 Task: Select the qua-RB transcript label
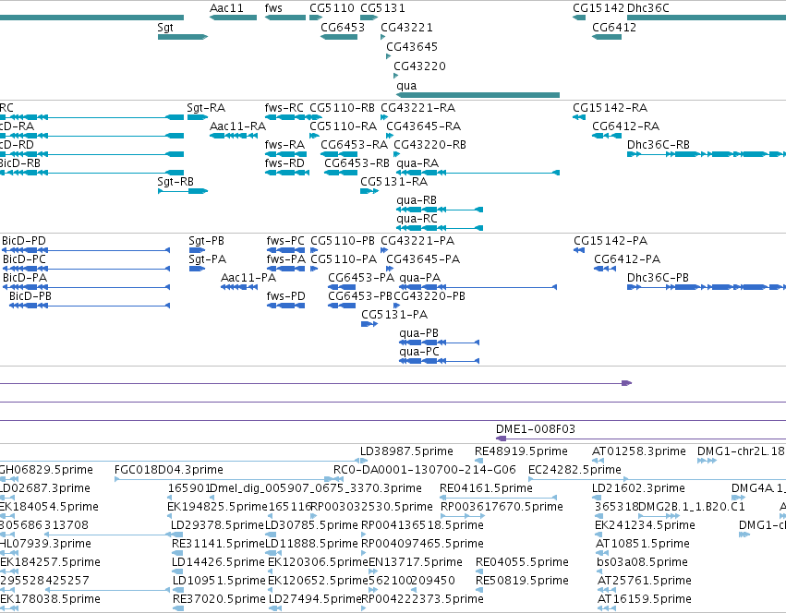[417, 200]
